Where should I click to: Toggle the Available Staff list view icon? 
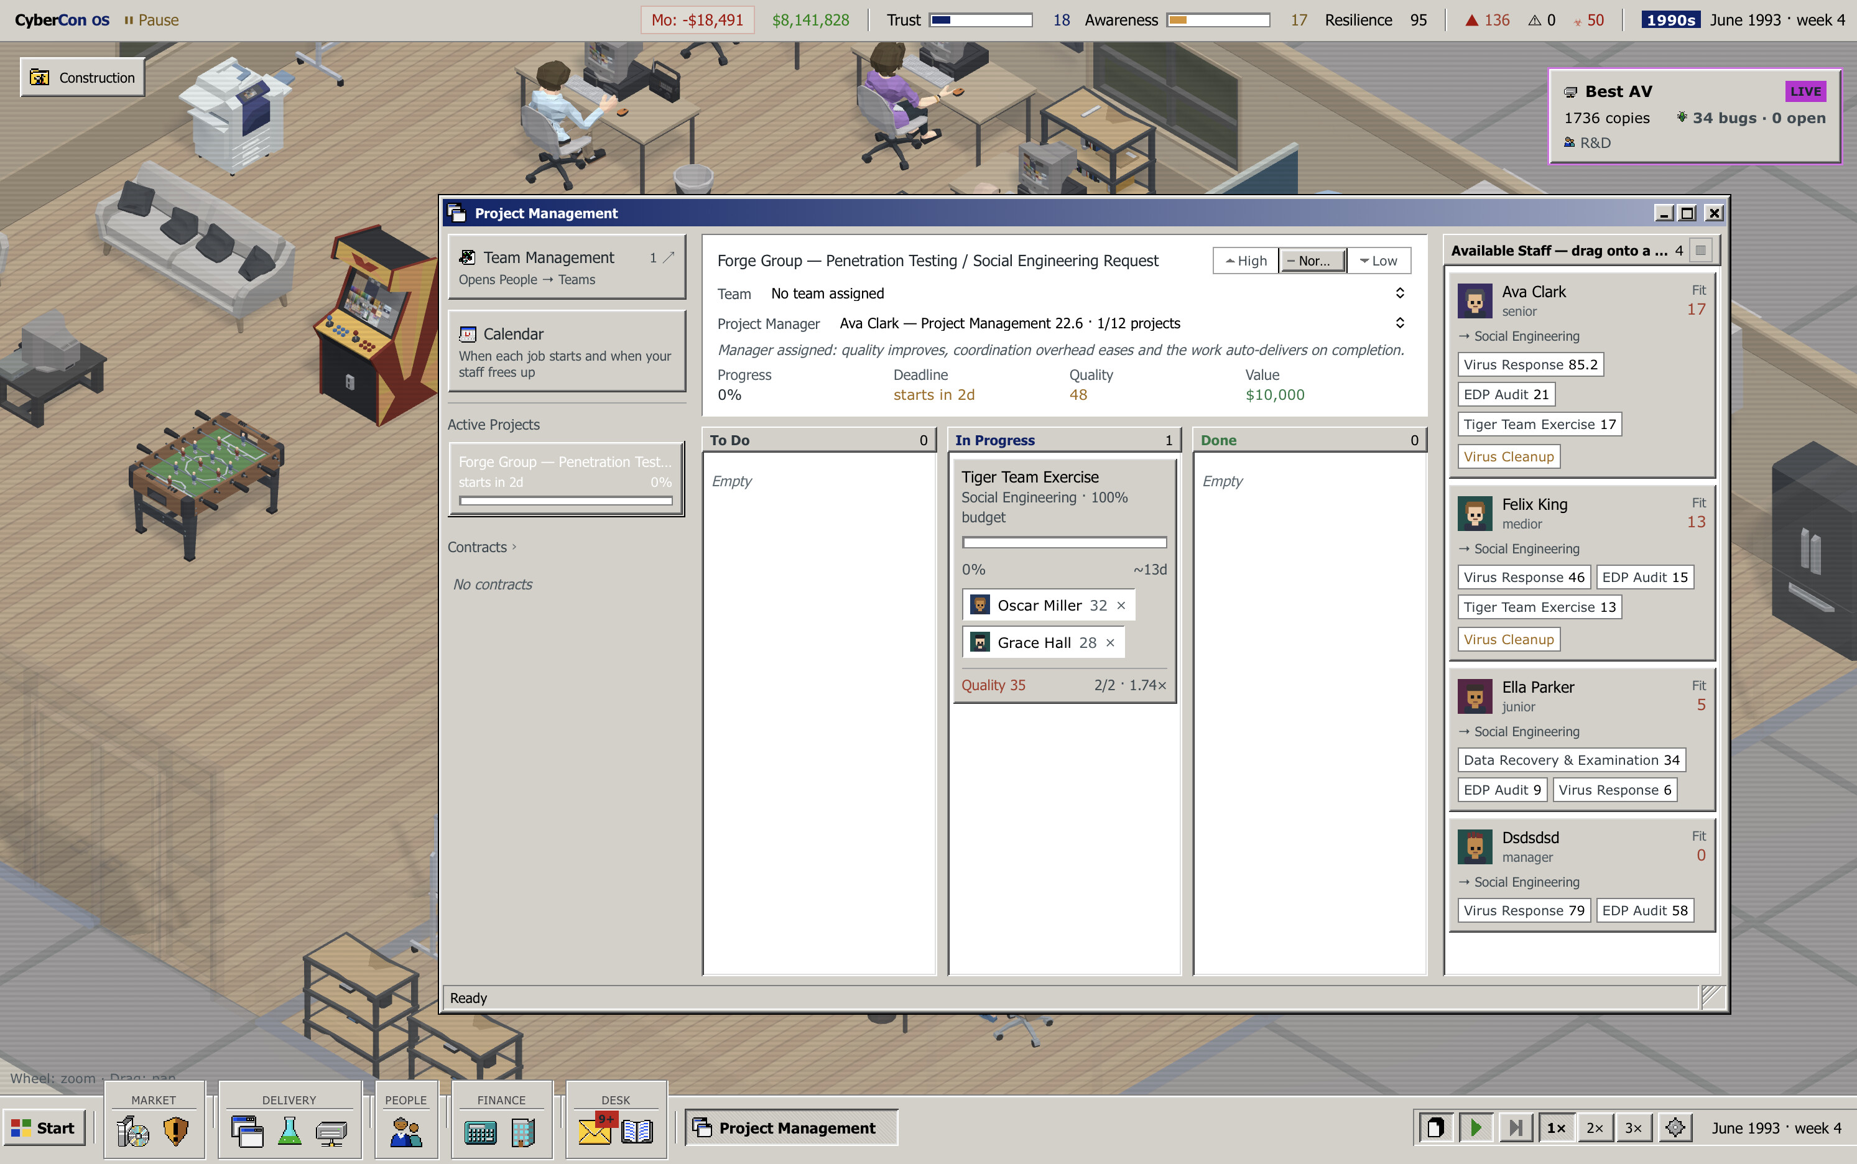click(x=1701, y=250)
